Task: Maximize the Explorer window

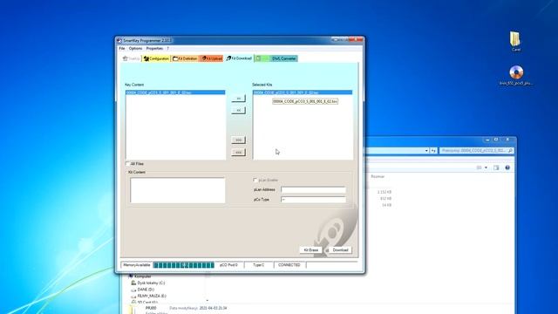Action: 496,140
